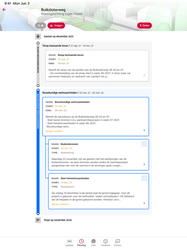Follow the project with Volgen

[56, 26]
